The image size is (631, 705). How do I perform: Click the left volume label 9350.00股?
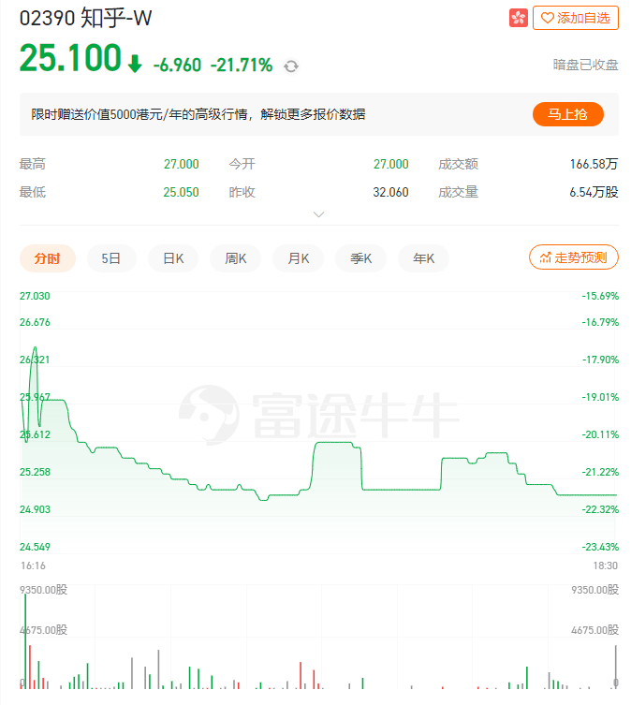[44, 590]
